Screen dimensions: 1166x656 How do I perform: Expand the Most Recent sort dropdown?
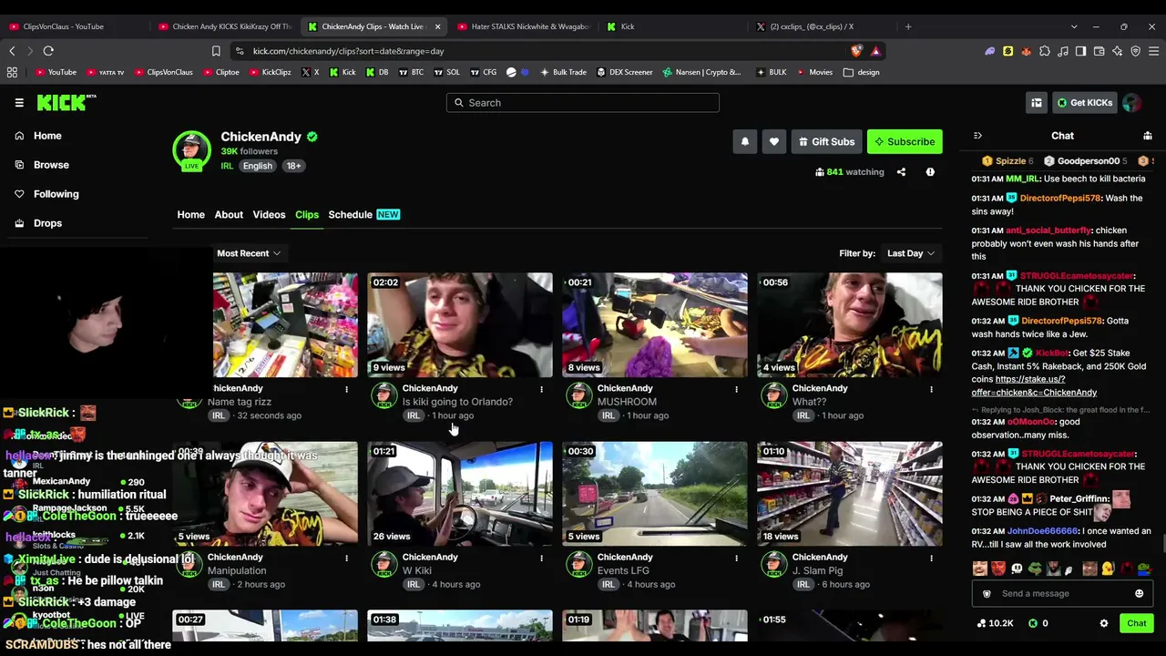pos(249,253)
